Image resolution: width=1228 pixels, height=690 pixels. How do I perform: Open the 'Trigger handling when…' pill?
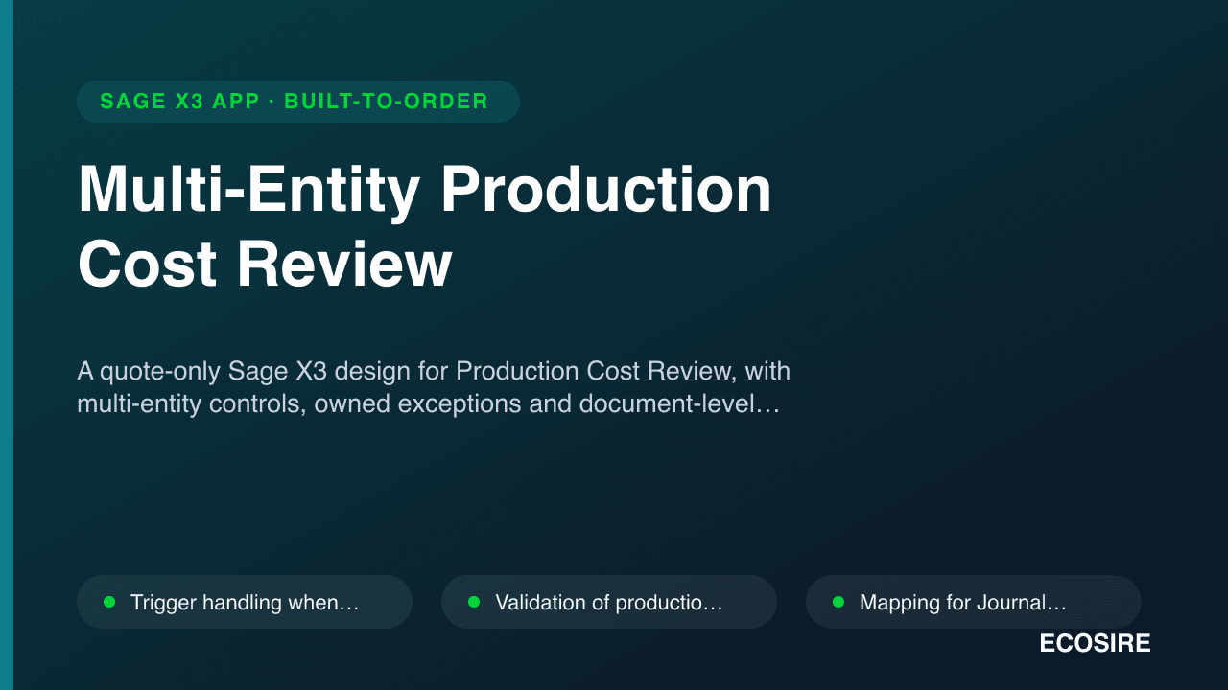245,602
